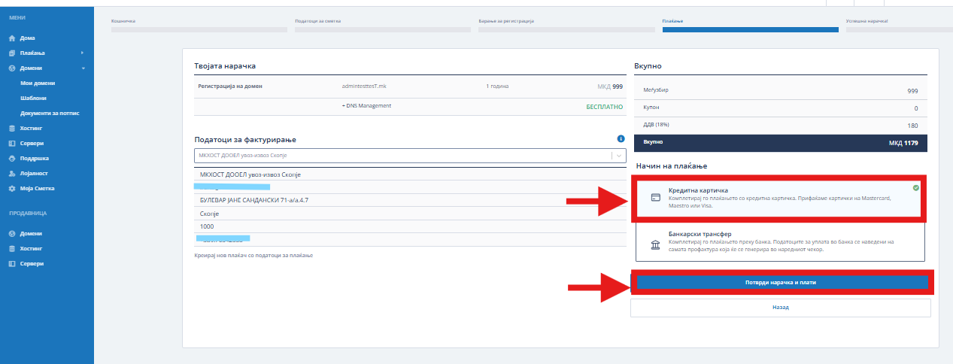Viewport: 953px width, 364px height.
Task: Click the + DNS Management link
Action: [x=366, y=106]
